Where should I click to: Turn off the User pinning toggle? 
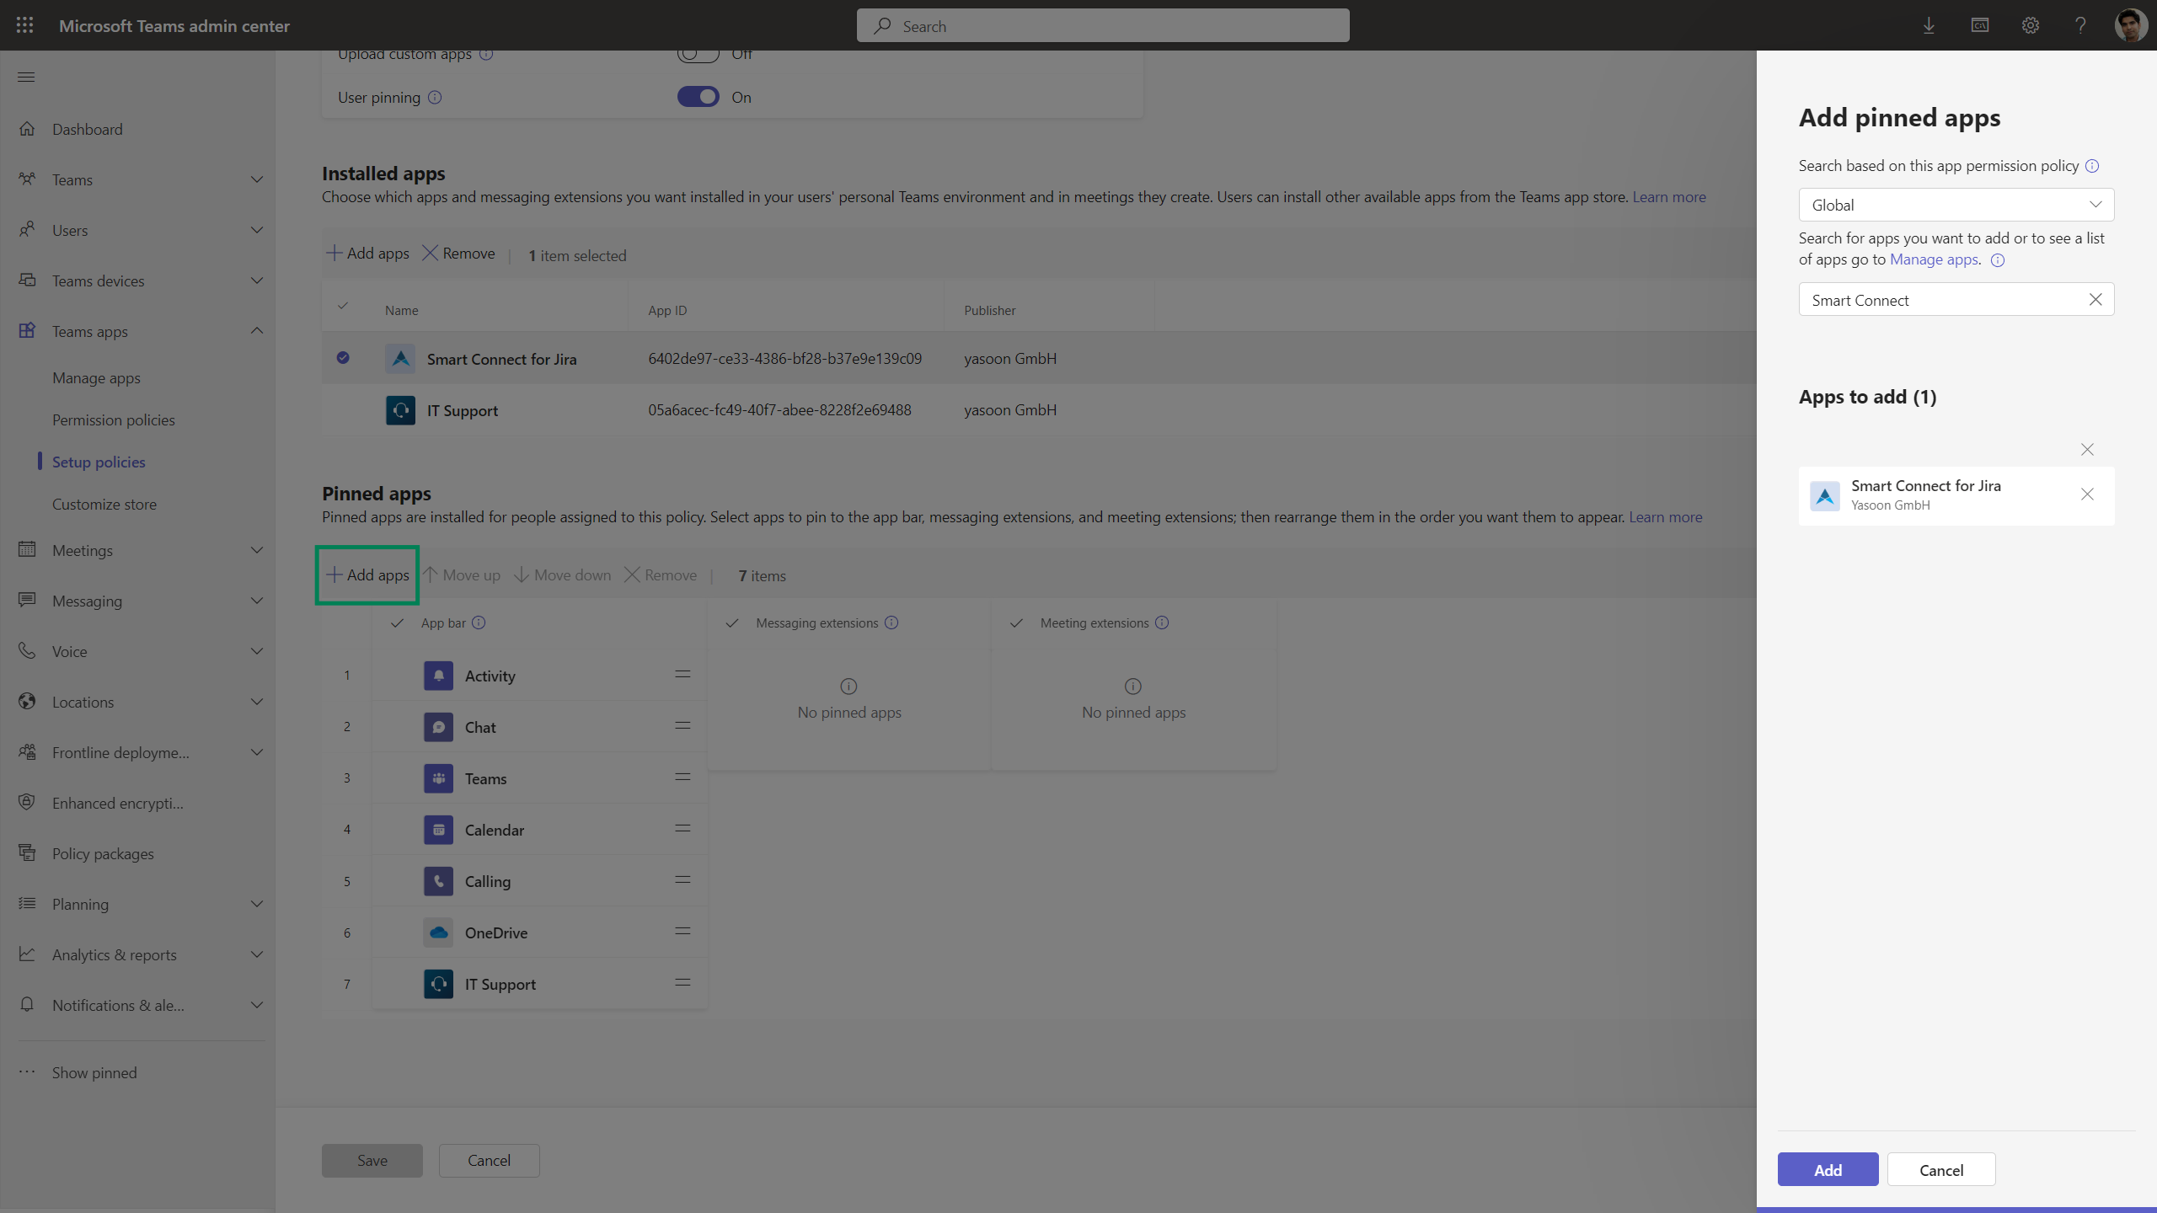point(698,96)
